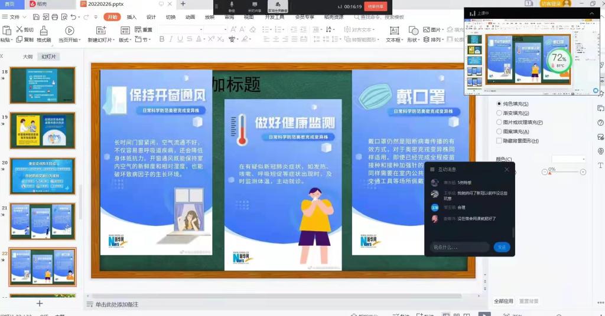605x316 pixels.
Task: Click the red end sharing (结束共享) button
Action: click(x=376, y=6)
